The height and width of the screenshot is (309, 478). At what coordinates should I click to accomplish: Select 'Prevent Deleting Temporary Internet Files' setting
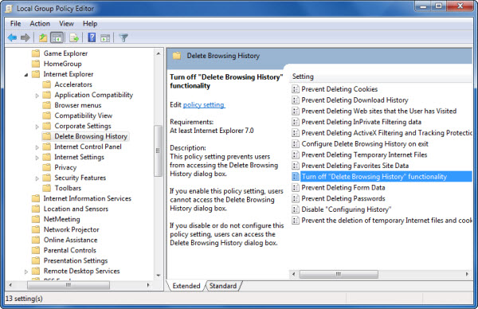364,154
